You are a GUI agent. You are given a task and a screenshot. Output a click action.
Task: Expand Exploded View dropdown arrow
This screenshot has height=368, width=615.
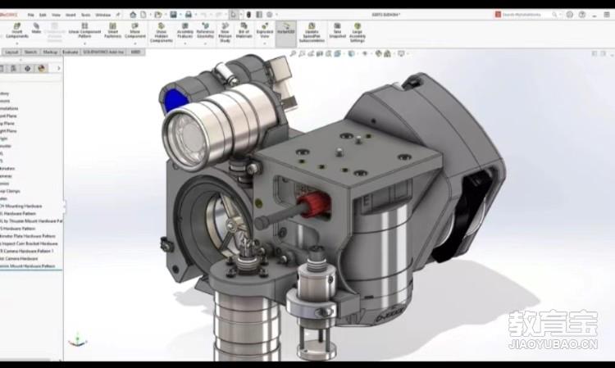[265, 43]
